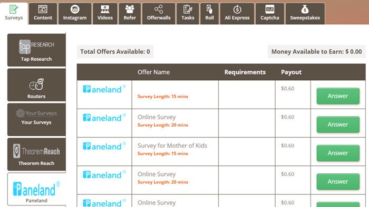Select the Routers provider
The image size is (369, 207).
36,85
